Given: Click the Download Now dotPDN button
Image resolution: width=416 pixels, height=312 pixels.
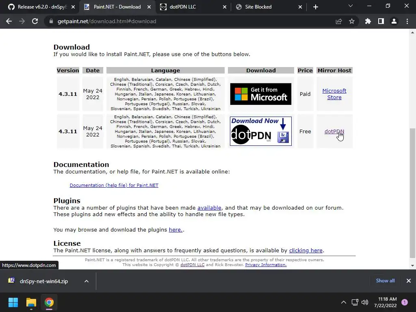Looking at the screenshot, I should click(260, 131).
